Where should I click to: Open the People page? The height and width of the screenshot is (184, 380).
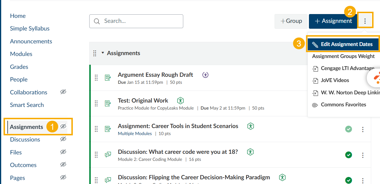point(19,79)
